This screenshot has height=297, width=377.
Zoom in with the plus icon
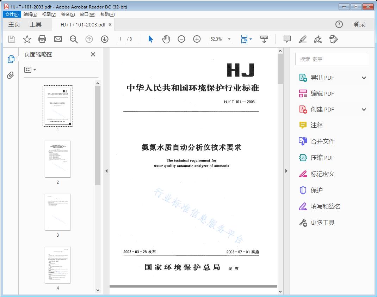click(x=197, y=39)
